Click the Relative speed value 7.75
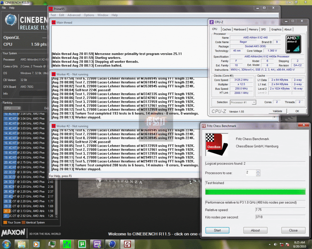This screenshot has width=312, height=249. coord(280,210)
